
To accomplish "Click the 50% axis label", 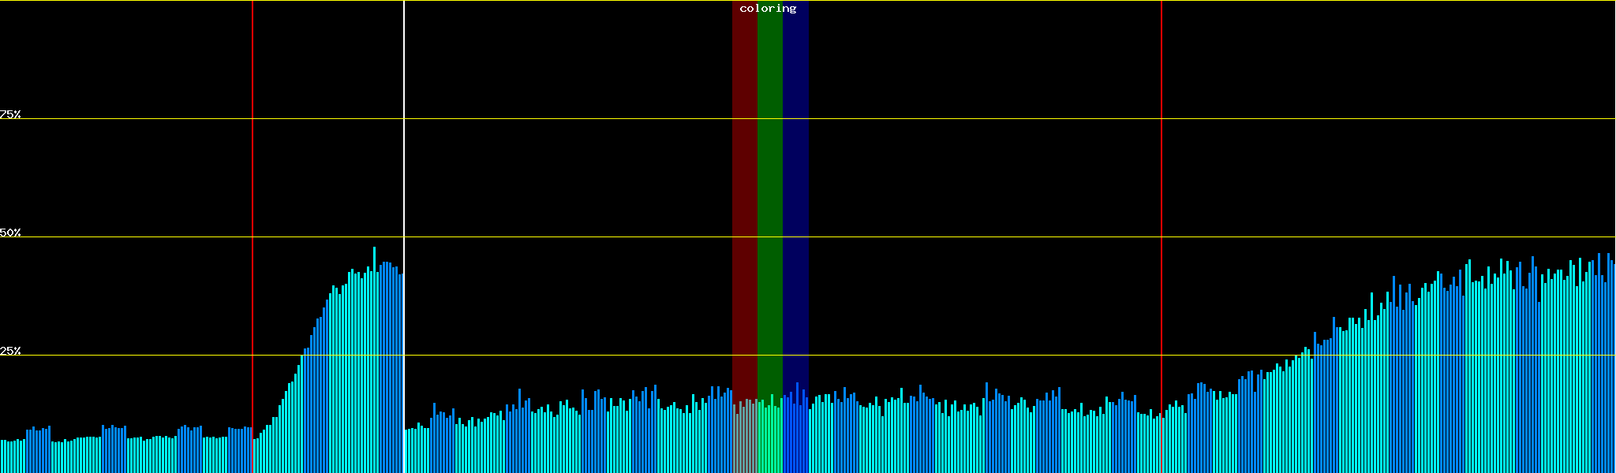I will pyautogui.click(x=10, y=233).
